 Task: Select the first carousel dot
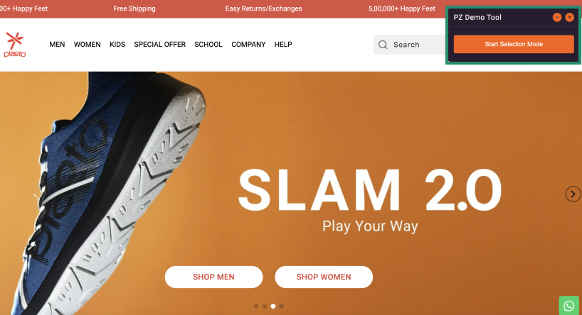pos(256,306)
